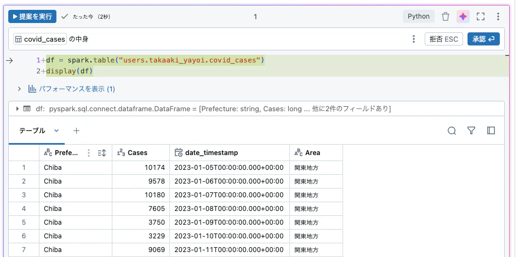Open Prefecture column options dots
519x257 pixels.
point(88,153)
